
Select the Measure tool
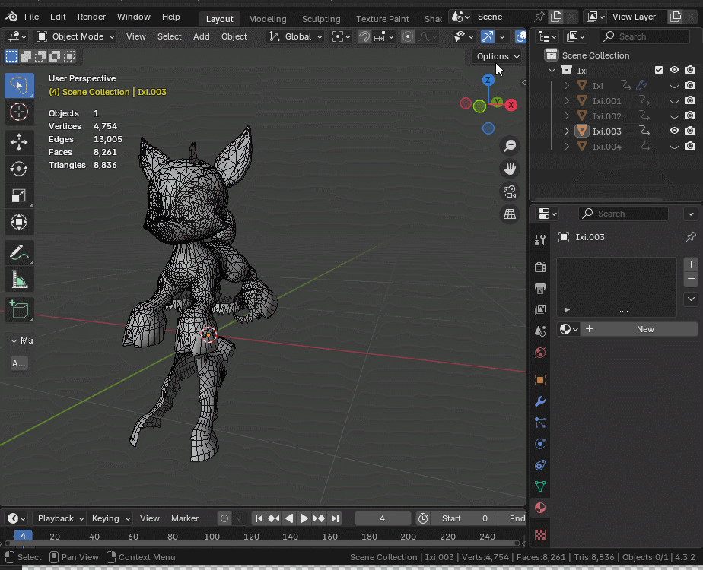(x=19, y=280)
